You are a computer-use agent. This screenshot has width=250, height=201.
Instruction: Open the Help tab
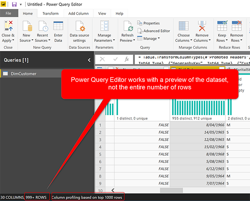coord(119,13)
